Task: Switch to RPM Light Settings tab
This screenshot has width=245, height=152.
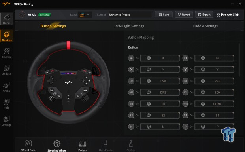Action: point(129,26)
